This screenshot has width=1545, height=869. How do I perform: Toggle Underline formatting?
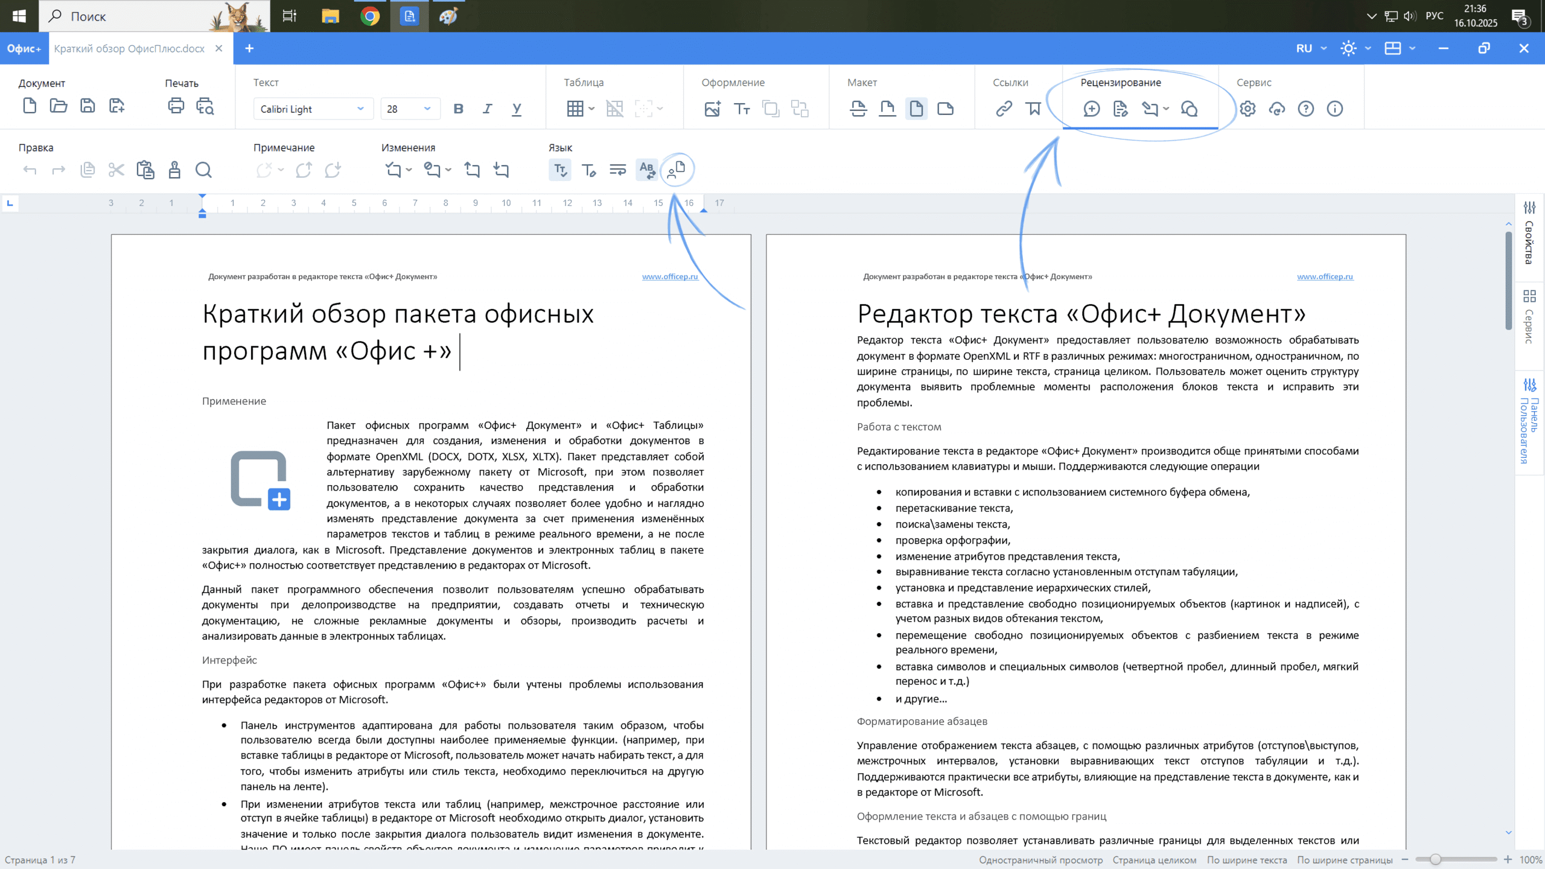(x=517, y=109)
